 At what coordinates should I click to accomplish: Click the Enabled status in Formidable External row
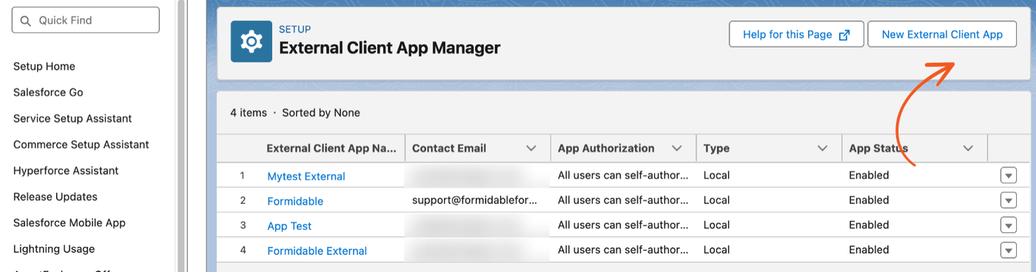[x=869, y=250]
